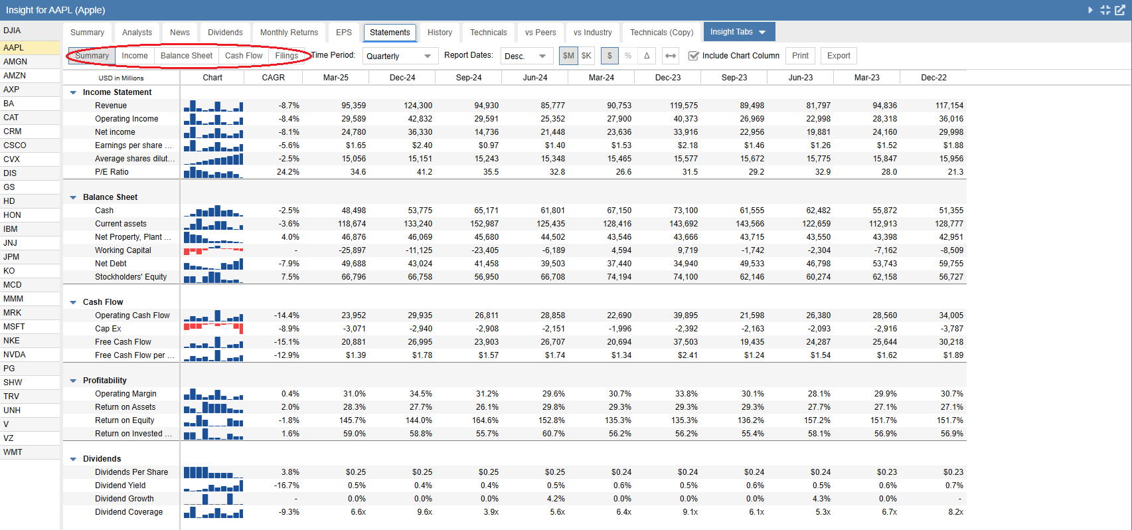Click Revenue value 95,359 for Mar-25

pyautogui.click(x=354, y=106)
